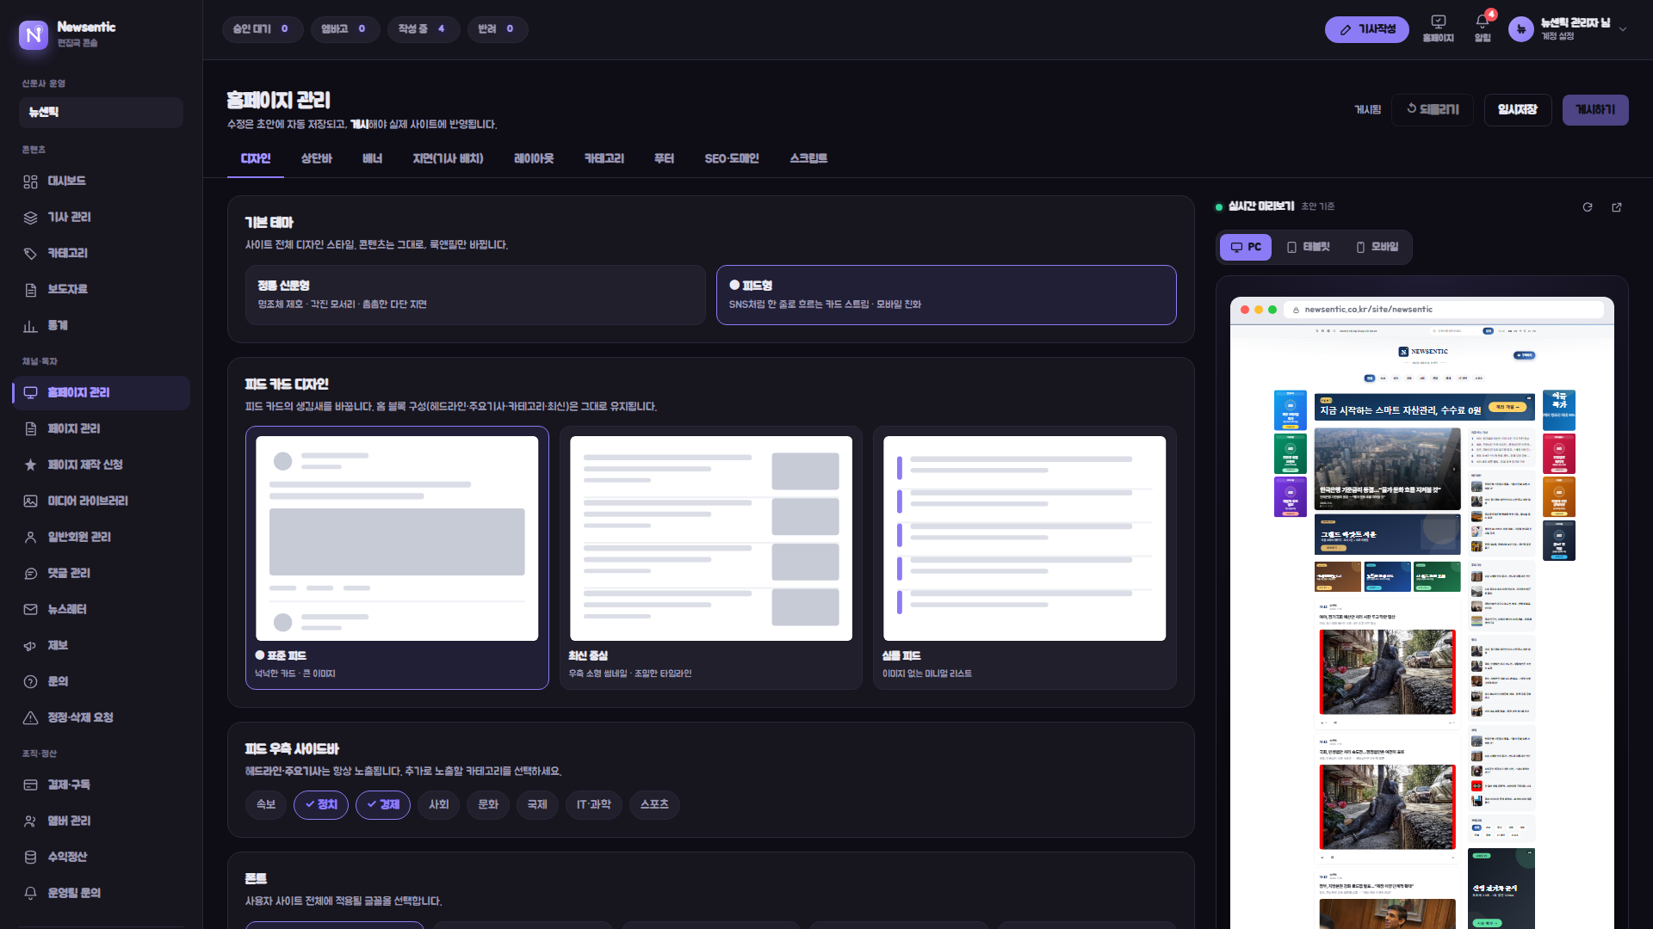
Task: Select the 정통 신문형 theme option
Action: (x=475, y=295)
